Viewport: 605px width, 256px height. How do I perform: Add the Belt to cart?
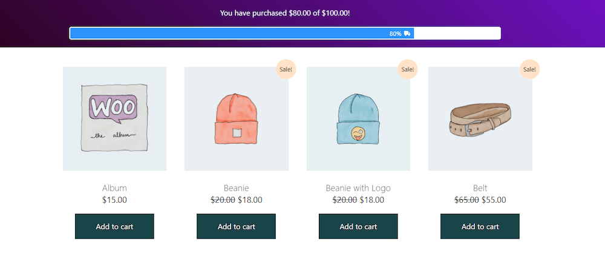point(480,226)
